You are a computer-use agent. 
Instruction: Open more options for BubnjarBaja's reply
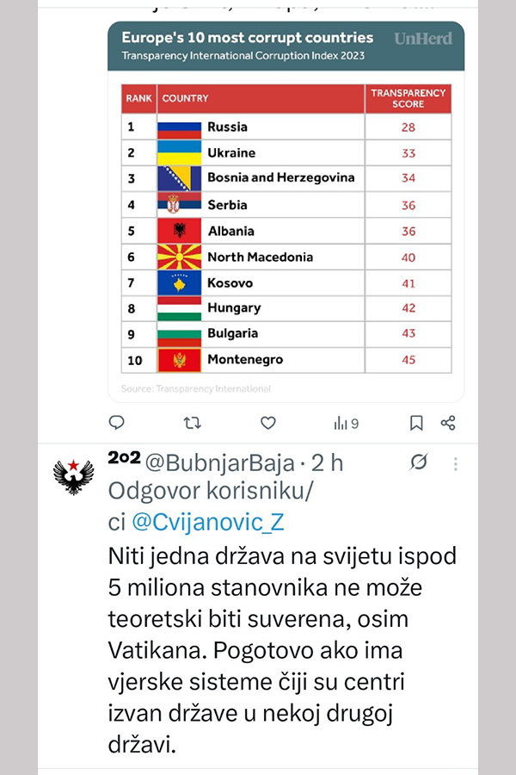(456, 463)
